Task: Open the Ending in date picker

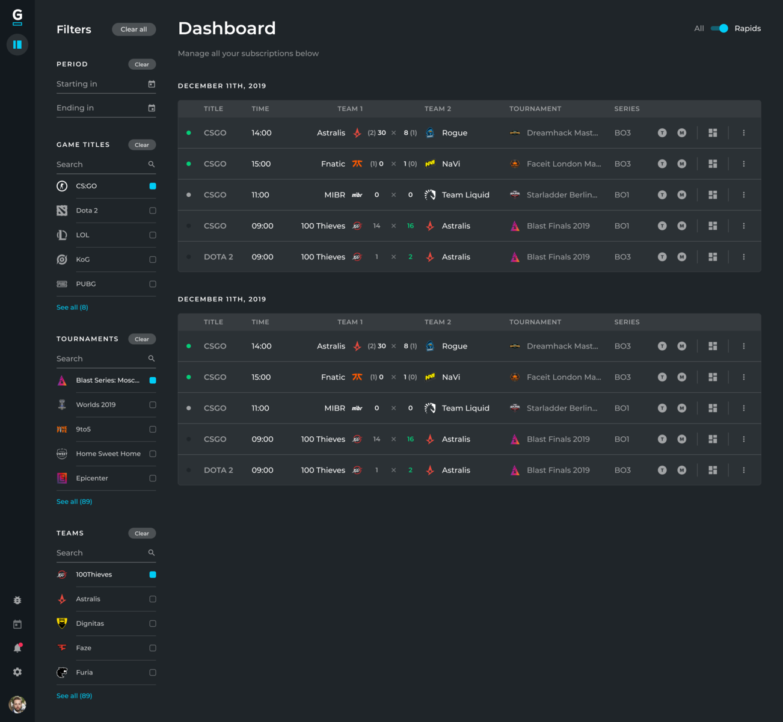Action: [152, 108]
